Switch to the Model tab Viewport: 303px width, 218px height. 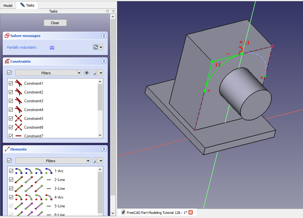pos(8,5)
